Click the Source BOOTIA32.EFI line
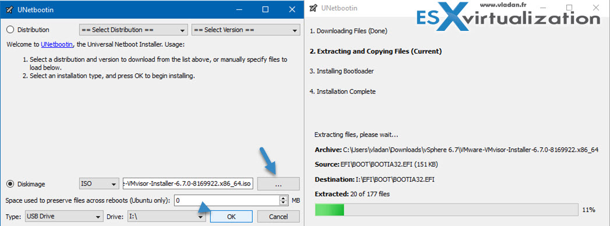This screenshot has width=610, height=226. [377, 164]
